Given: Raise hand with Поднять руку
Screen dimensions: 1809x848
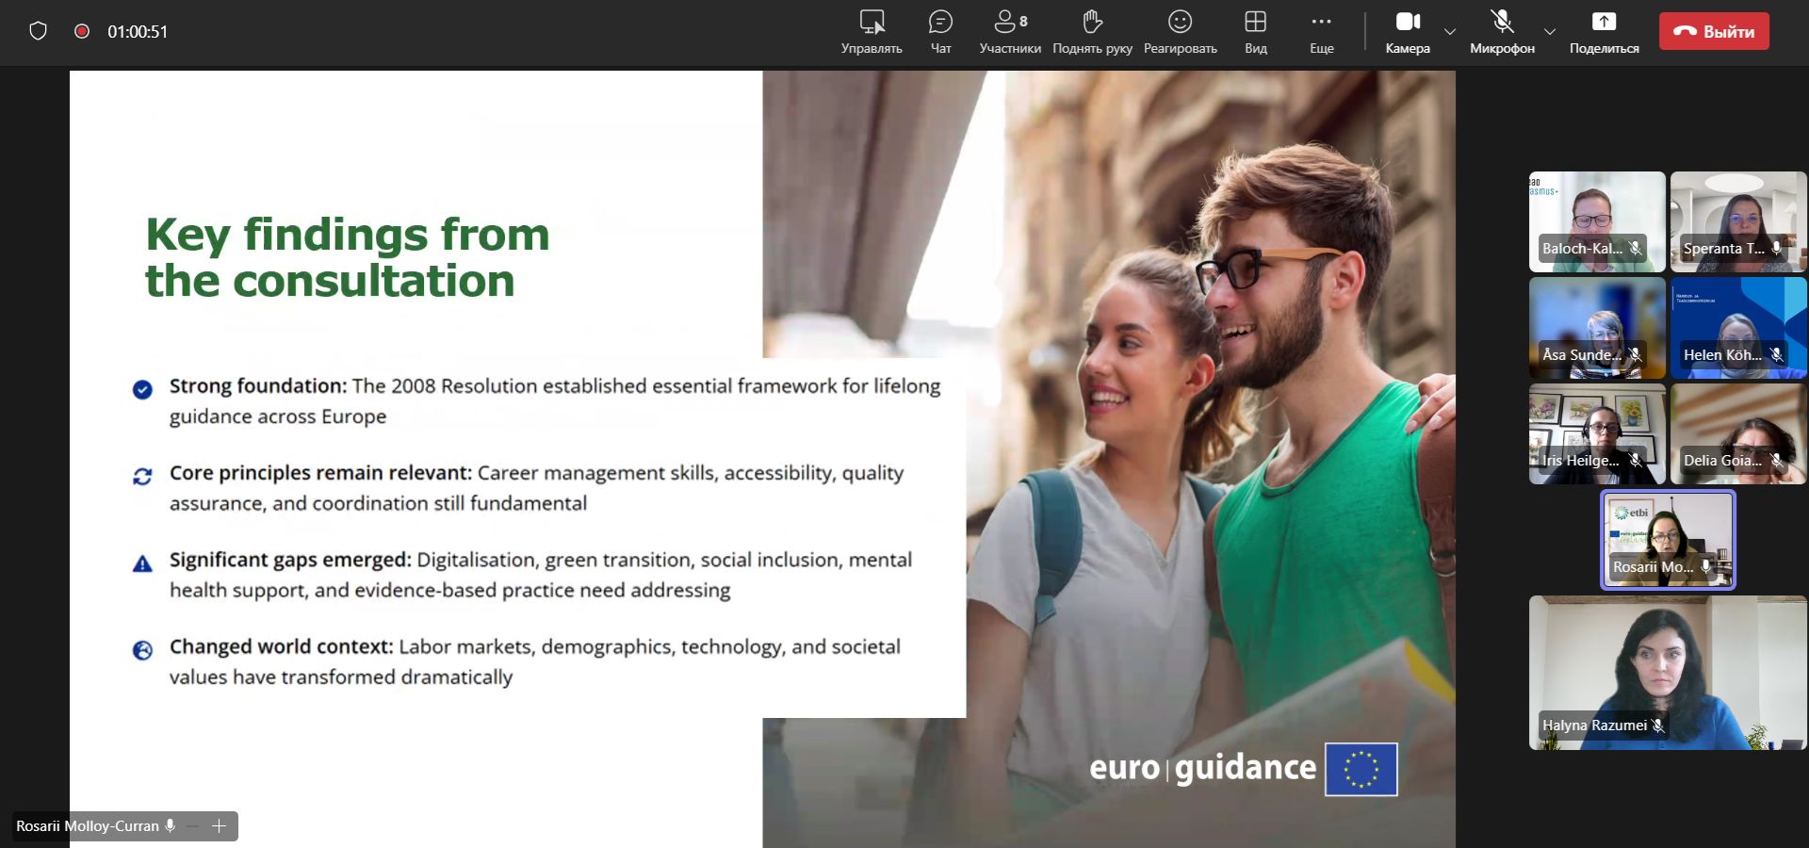Looking at the screenshot, I should pos(1092,32).
